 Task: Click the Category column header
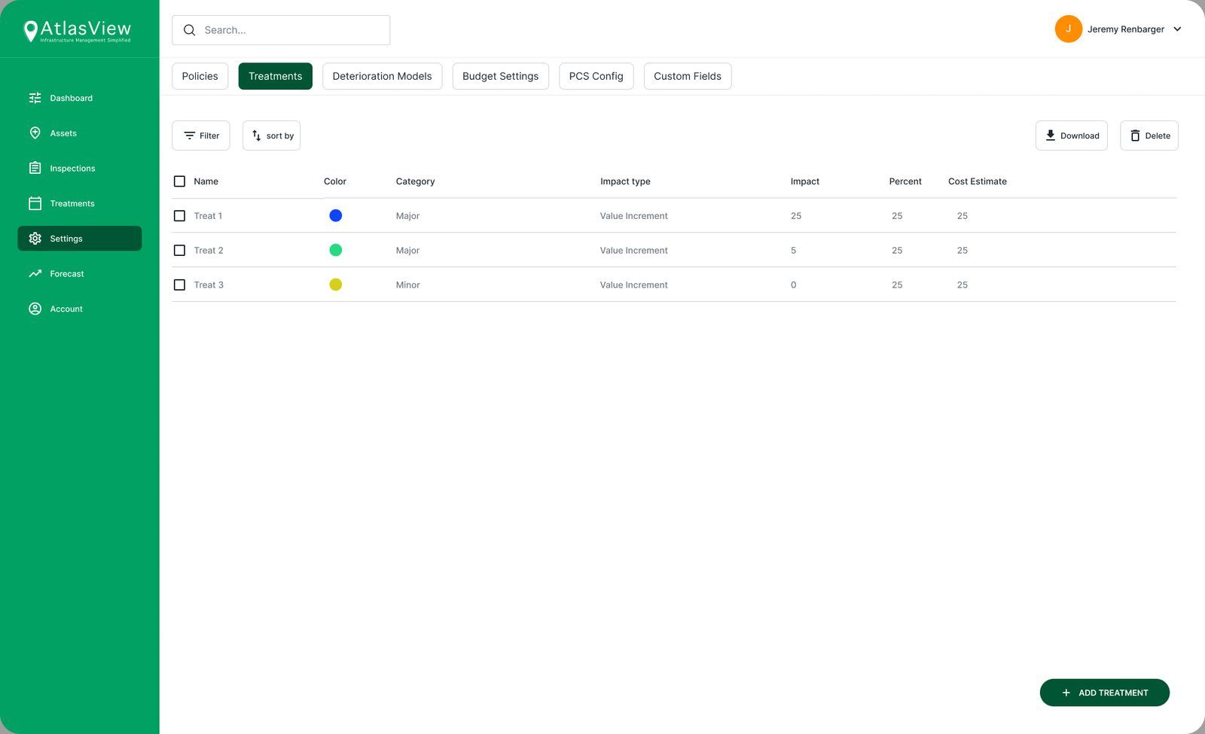(x=415, y=181)
